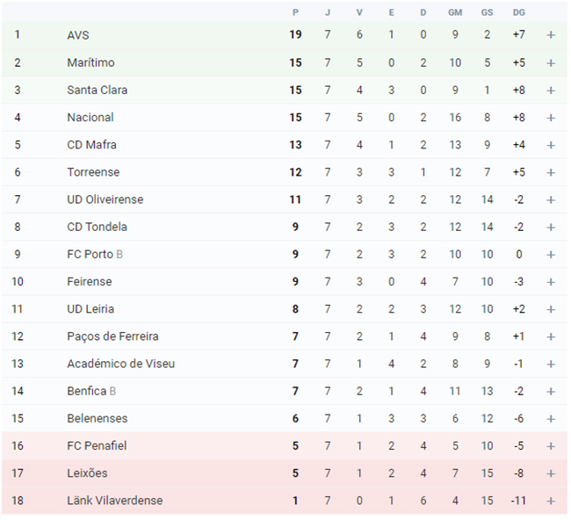Click plus icon next to Santa Clara

coord(551,90)
